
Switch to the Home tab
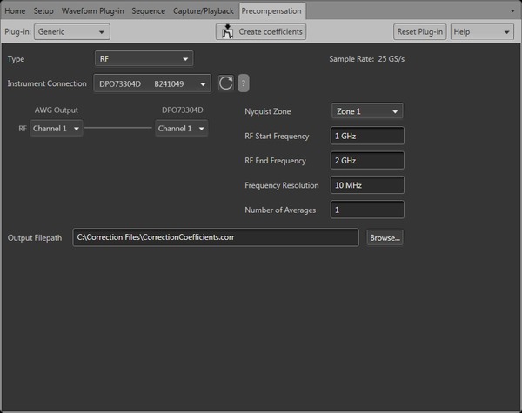tap(15, 10)
